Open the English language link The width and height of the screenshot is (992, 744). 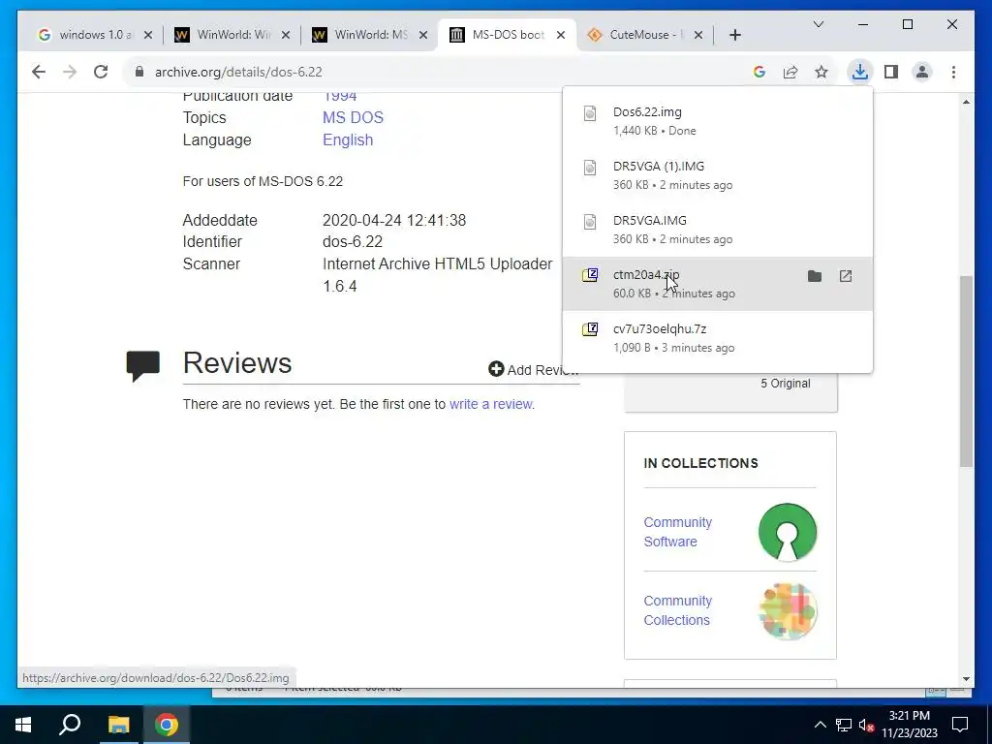pos(348,139)
